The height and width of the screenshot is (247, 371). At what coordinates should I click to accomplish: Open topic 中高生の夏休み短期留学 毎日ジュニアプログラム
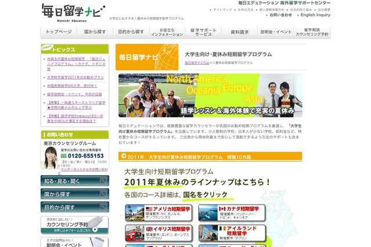(76, 64)
